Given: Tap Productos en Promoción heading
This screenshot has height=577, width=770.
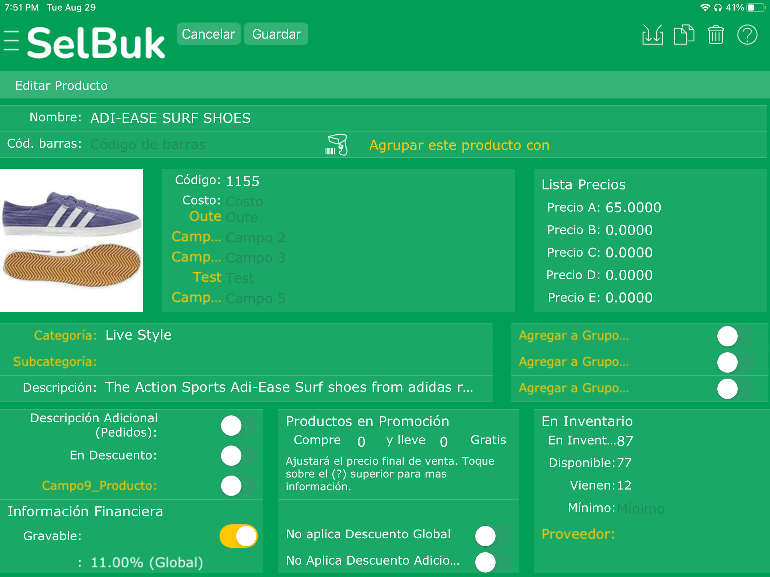Looking at the screenshot, I should coord(367,421).
